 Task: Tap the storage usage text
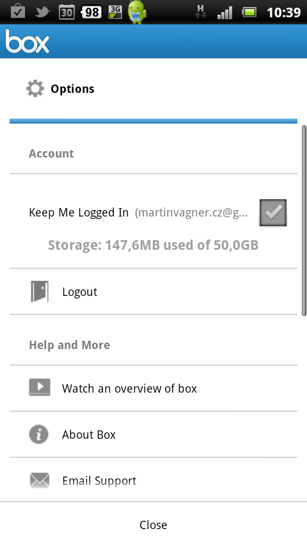[x=153, y=245]
